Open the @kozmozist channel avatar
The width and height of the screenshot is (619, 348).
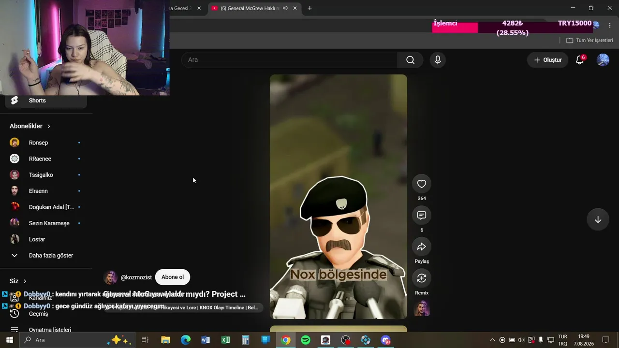click(x=111, y=277)
